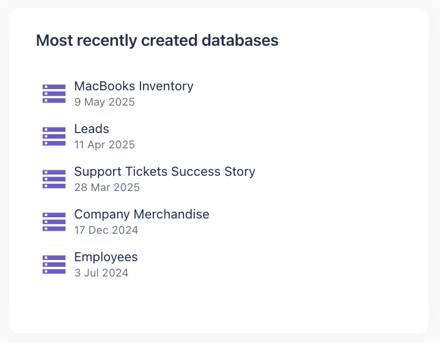
Task: Click the 11 Apr 2025 creation date
Action: (105, 145)
